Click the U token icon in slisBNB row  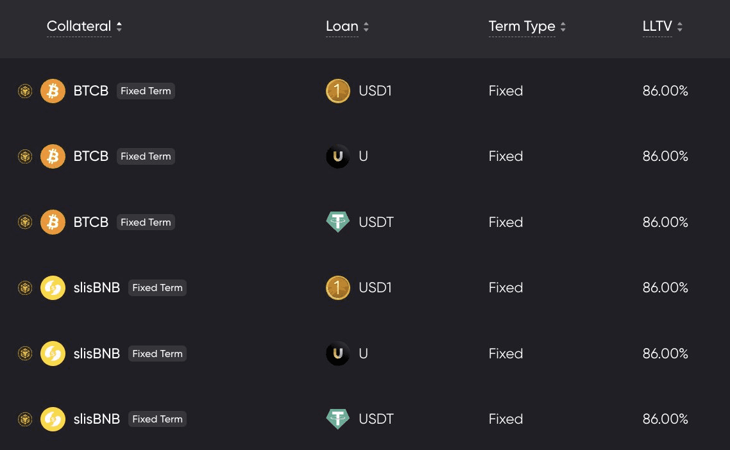pos(338,354)
